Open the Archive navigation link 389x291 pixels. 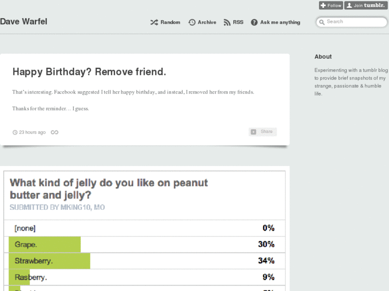pyautogui.click(x=207, y=22)
